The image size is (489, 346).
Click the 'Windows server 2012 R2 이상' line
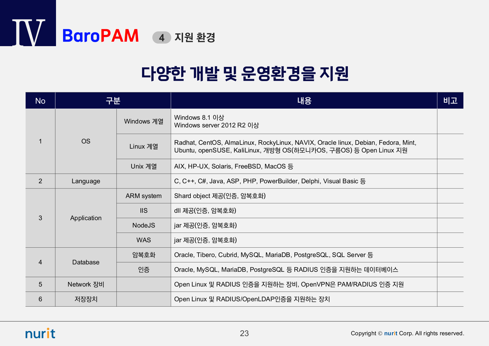(x=216, y=125)
